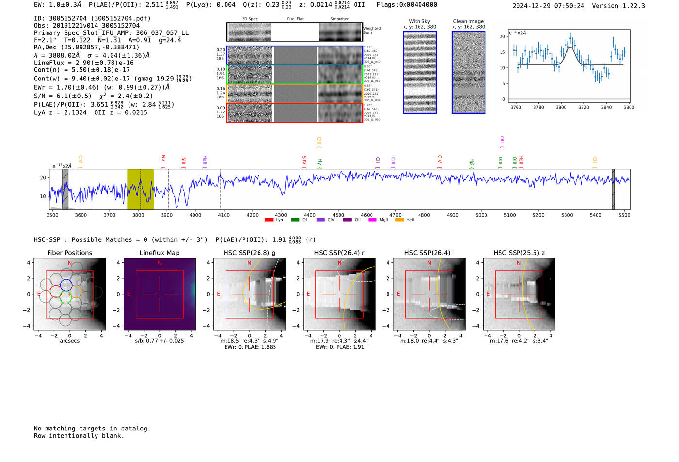Select the orange HeII legend swatch
The height and width of the screenshot is (462, 679).
[x=399, y=220]
